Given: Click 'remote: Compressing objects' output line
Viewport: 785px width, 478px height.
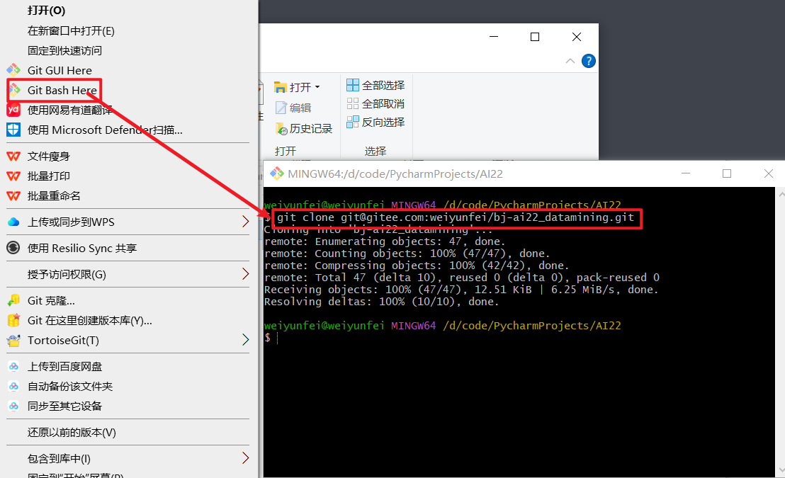Looking at the screenshot, I should 417,266.
